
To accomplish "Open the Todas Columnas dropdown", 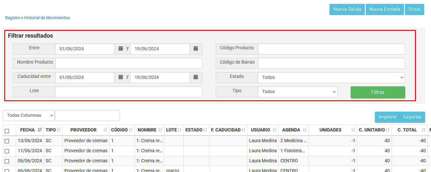I will pyautogui.click(x=29, y=115).
